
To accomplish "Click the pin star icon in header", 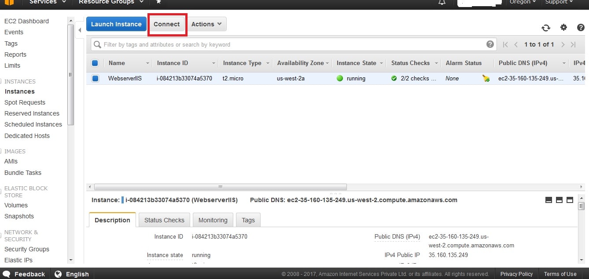I will coord(158,2).
